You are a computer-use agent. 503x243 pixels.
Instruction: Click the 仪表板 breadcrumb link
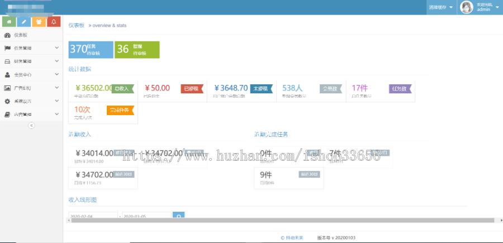77,25
